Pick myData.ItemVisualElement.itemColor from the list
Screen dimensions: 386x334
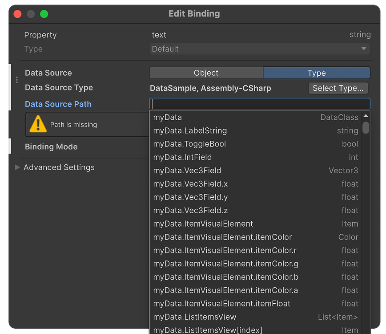coord(222,237)
